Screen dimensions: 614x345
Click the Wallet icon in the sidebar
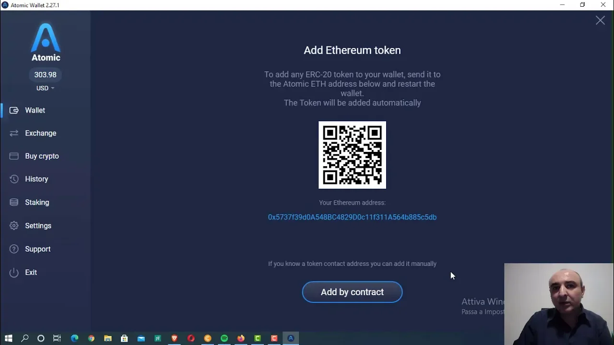[x=14, y=110]
